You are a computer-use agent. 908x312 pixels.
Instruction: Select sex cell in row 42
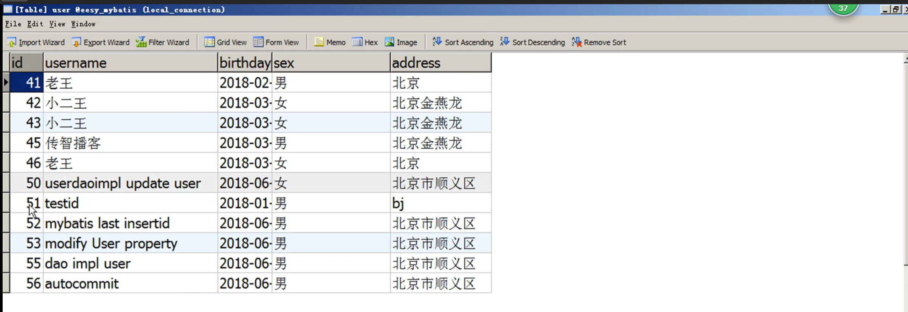[331, 103]
